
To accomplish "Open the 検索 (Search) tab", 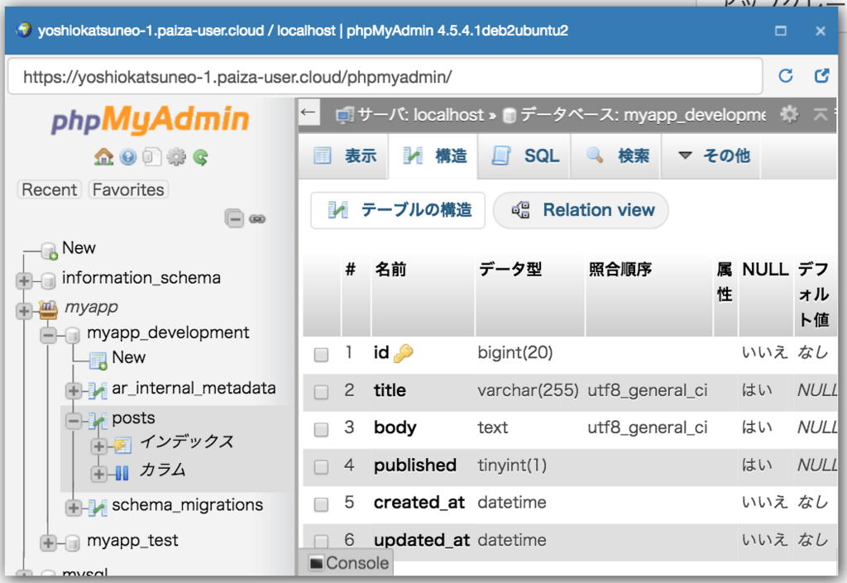I will point(616,156).
